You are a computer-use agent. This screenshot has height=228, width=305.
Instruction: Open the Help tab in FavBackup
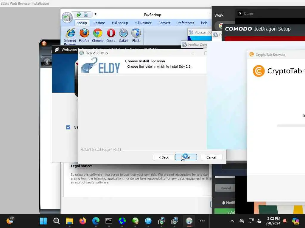tap(204, 23)
